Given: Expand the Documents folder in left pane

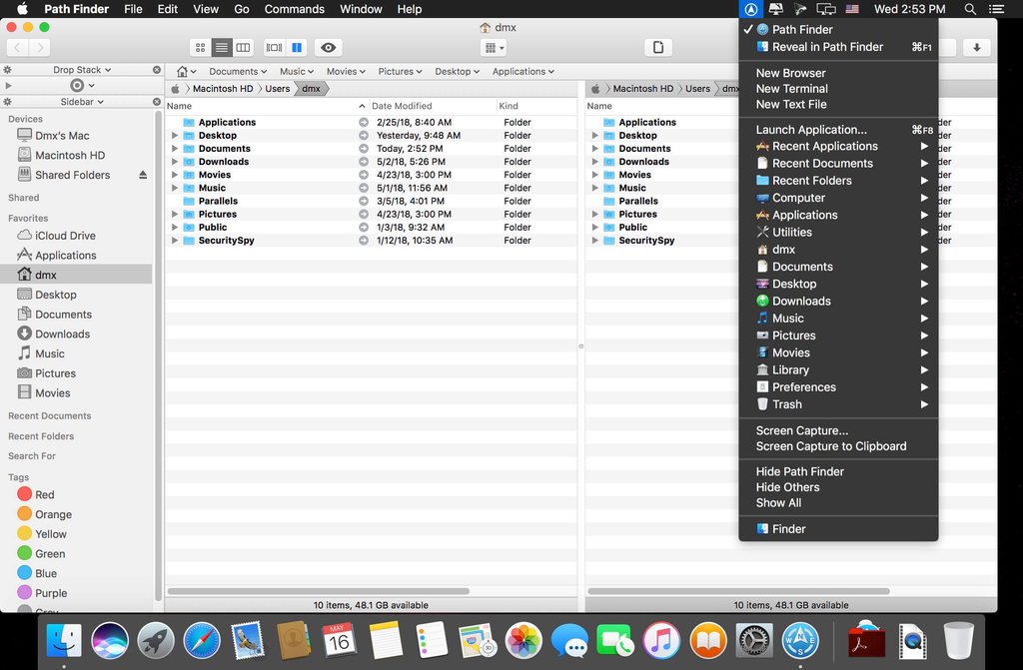Looking at the screenshot, I should click(x=175, y=149).
